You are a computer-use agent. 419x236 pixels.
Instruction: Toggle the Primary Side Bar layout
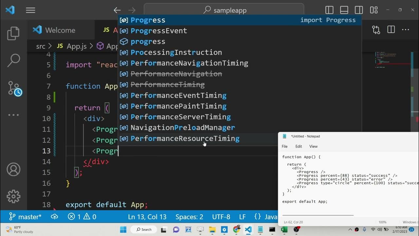coord(329,10)
